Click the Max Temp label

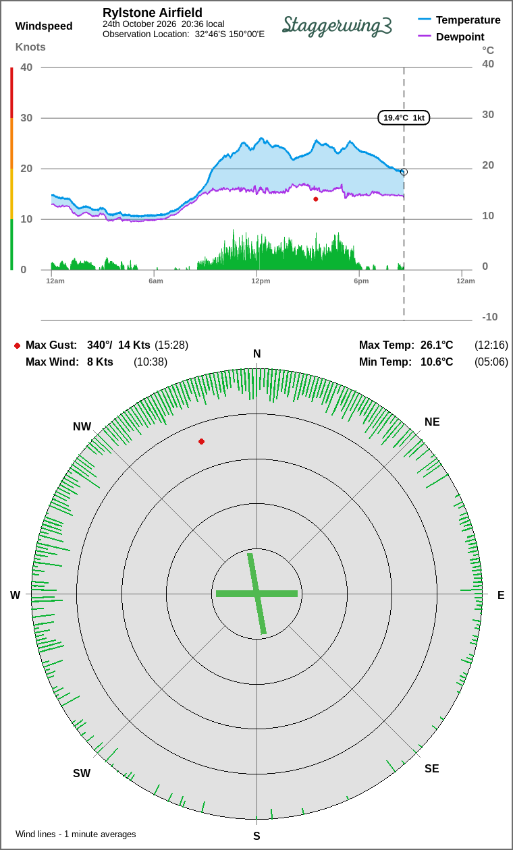click(387, 345)
